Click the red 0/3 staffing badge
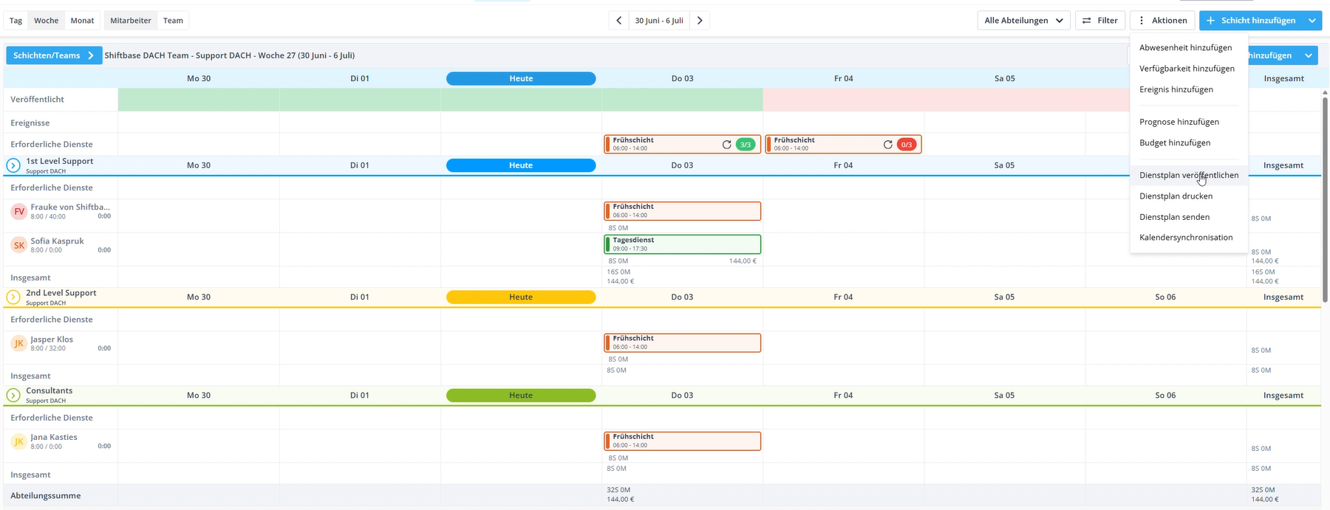 (x=907, y=145)
